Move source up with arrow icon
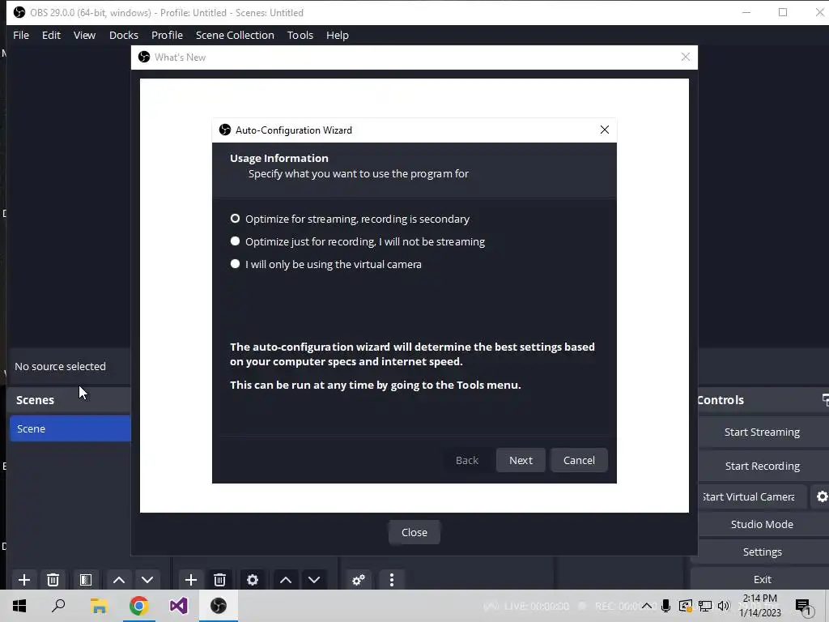Screen dimensions: 829x622 tap(286, 580)
